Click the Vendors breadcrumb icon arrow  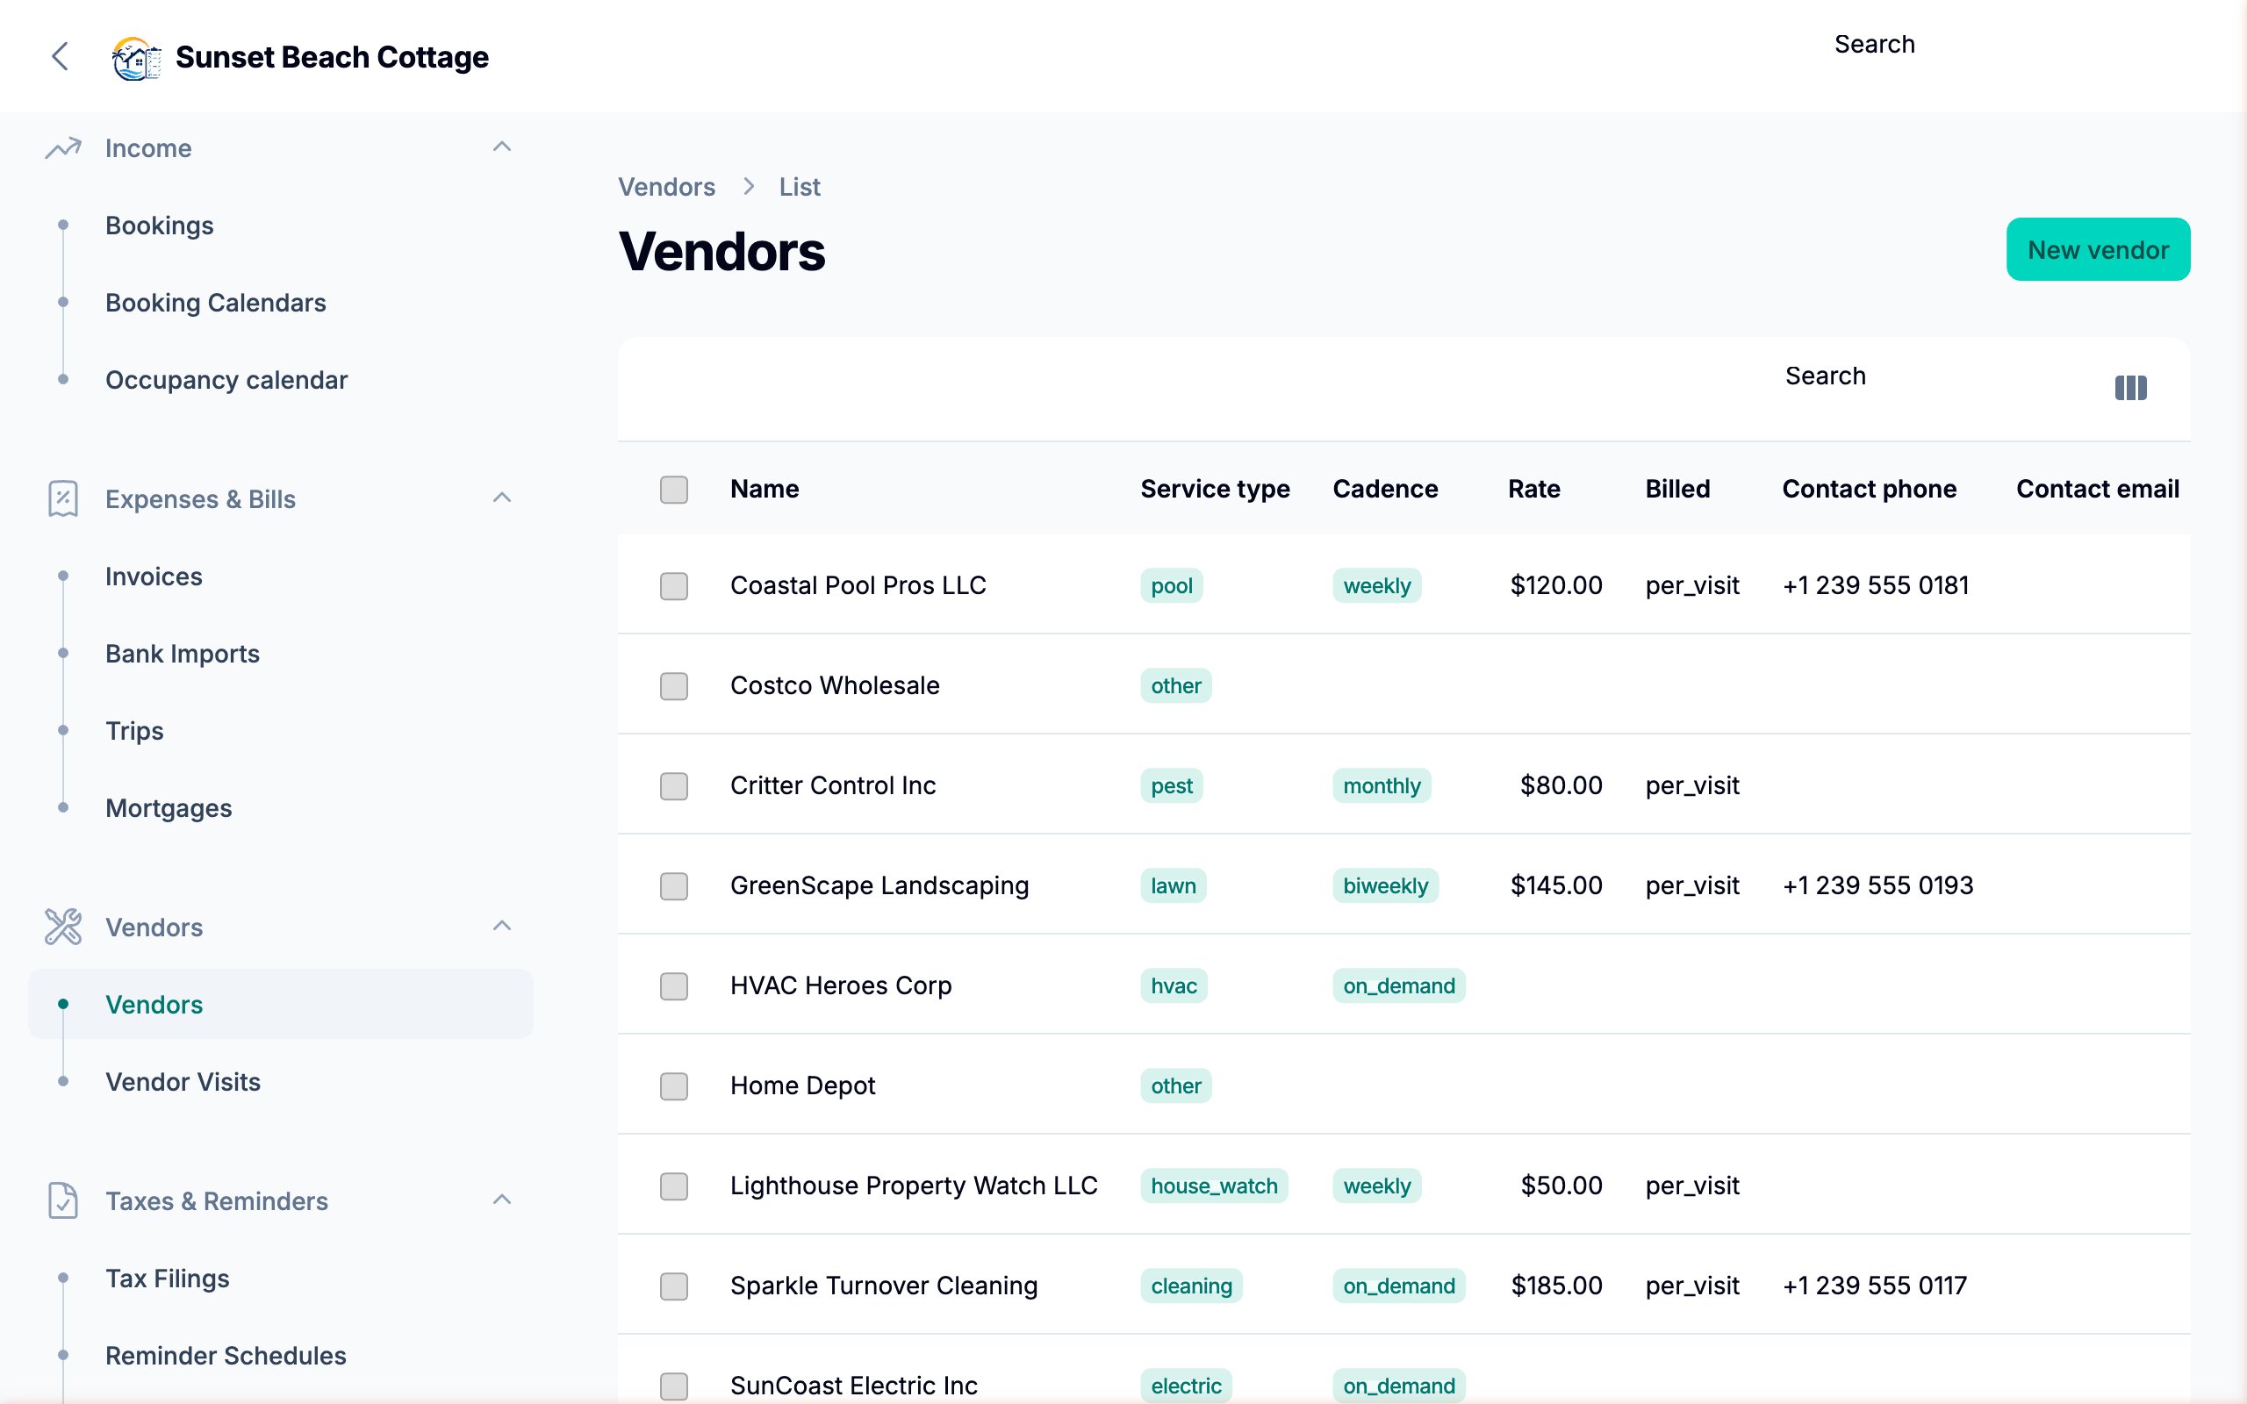(748, 187)
